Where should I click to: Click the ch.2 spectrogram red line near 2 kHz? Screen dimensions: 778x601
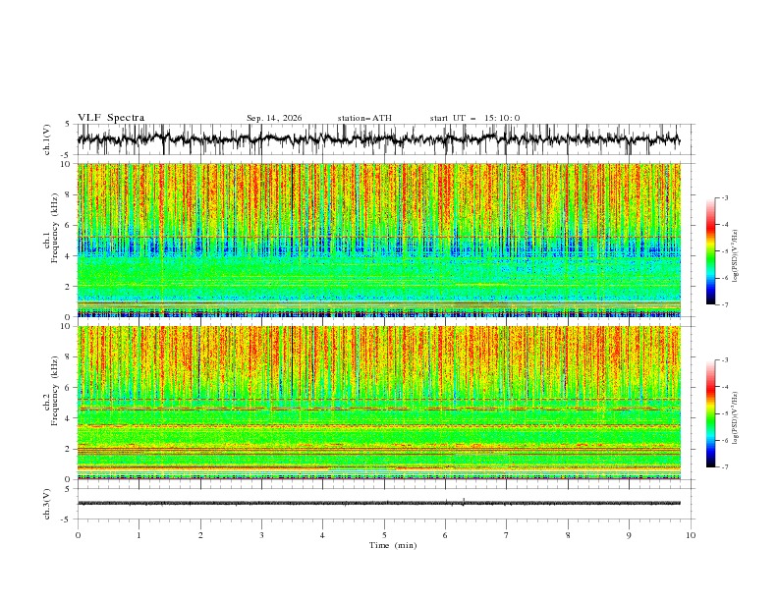[x=378, y=450]
